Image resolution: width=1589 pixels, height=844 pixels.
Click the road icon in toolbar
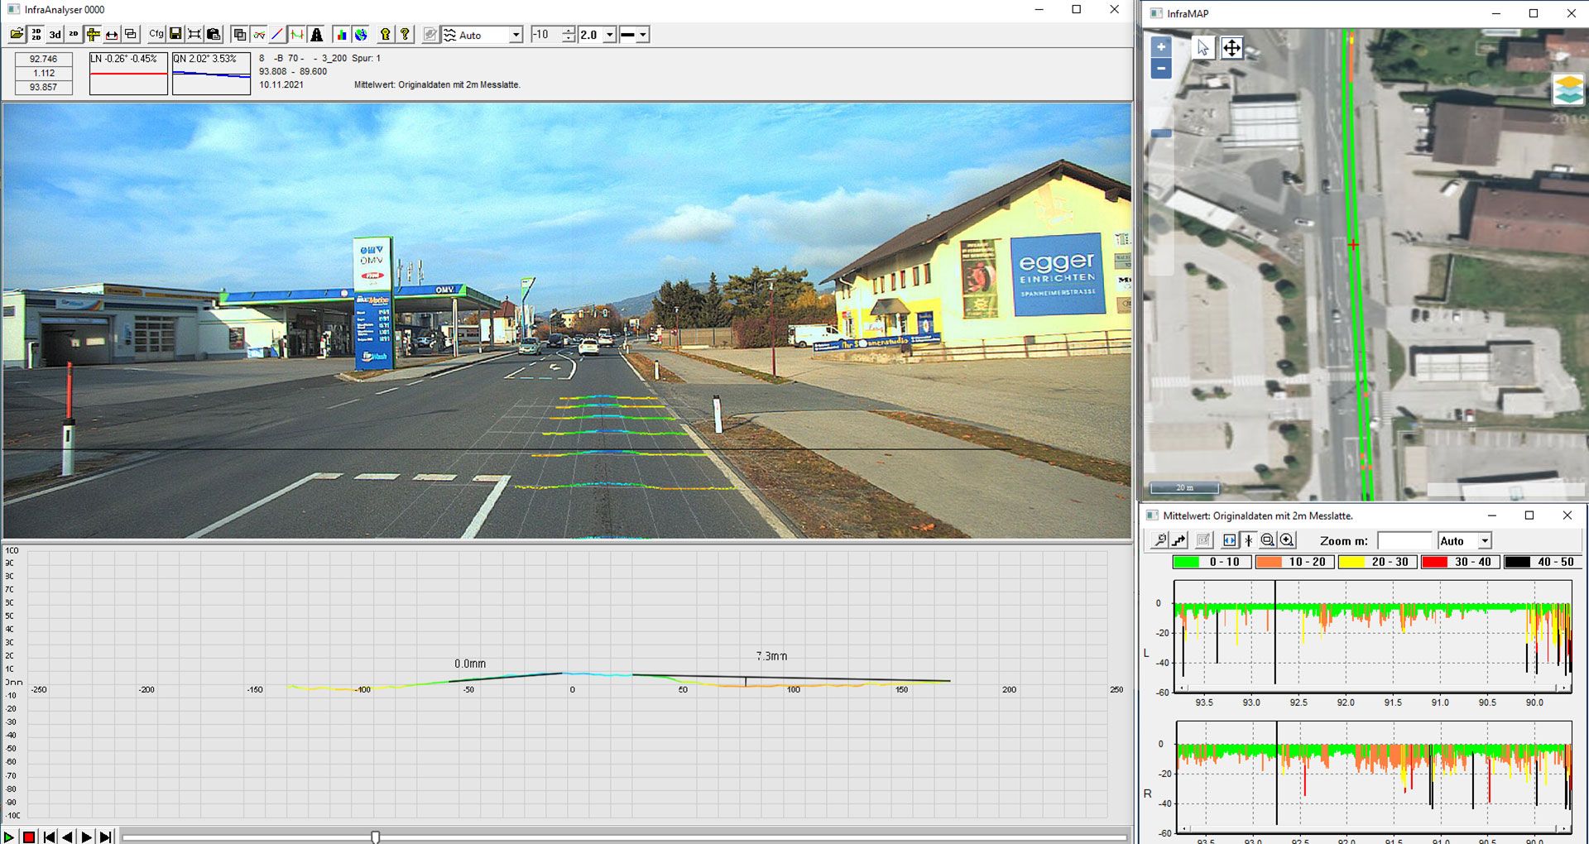pyautogui.click(x=316, y=35)
